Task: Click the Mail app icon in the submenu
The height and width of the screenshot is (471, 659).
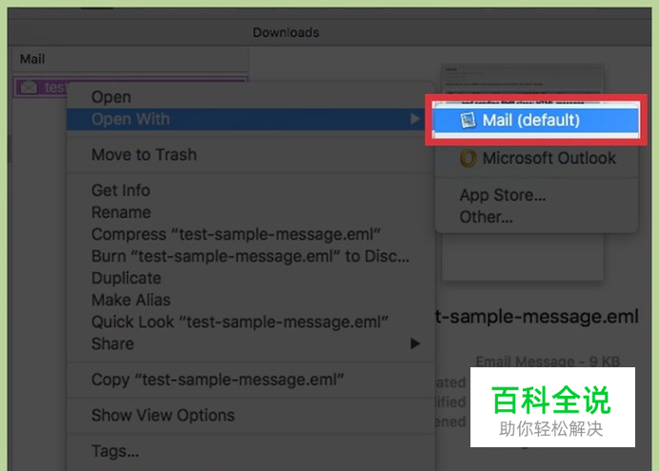Action: (x=468, y=121)
